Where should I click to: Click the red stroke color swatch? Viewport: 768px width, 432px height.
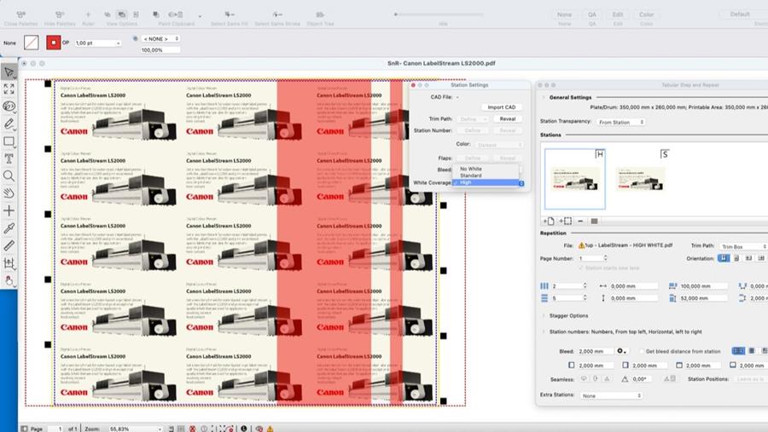[54, 43]
